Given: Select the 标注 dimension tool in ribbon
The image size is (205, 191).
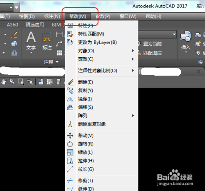Looking at the screenshot, I should coord(47,40).
